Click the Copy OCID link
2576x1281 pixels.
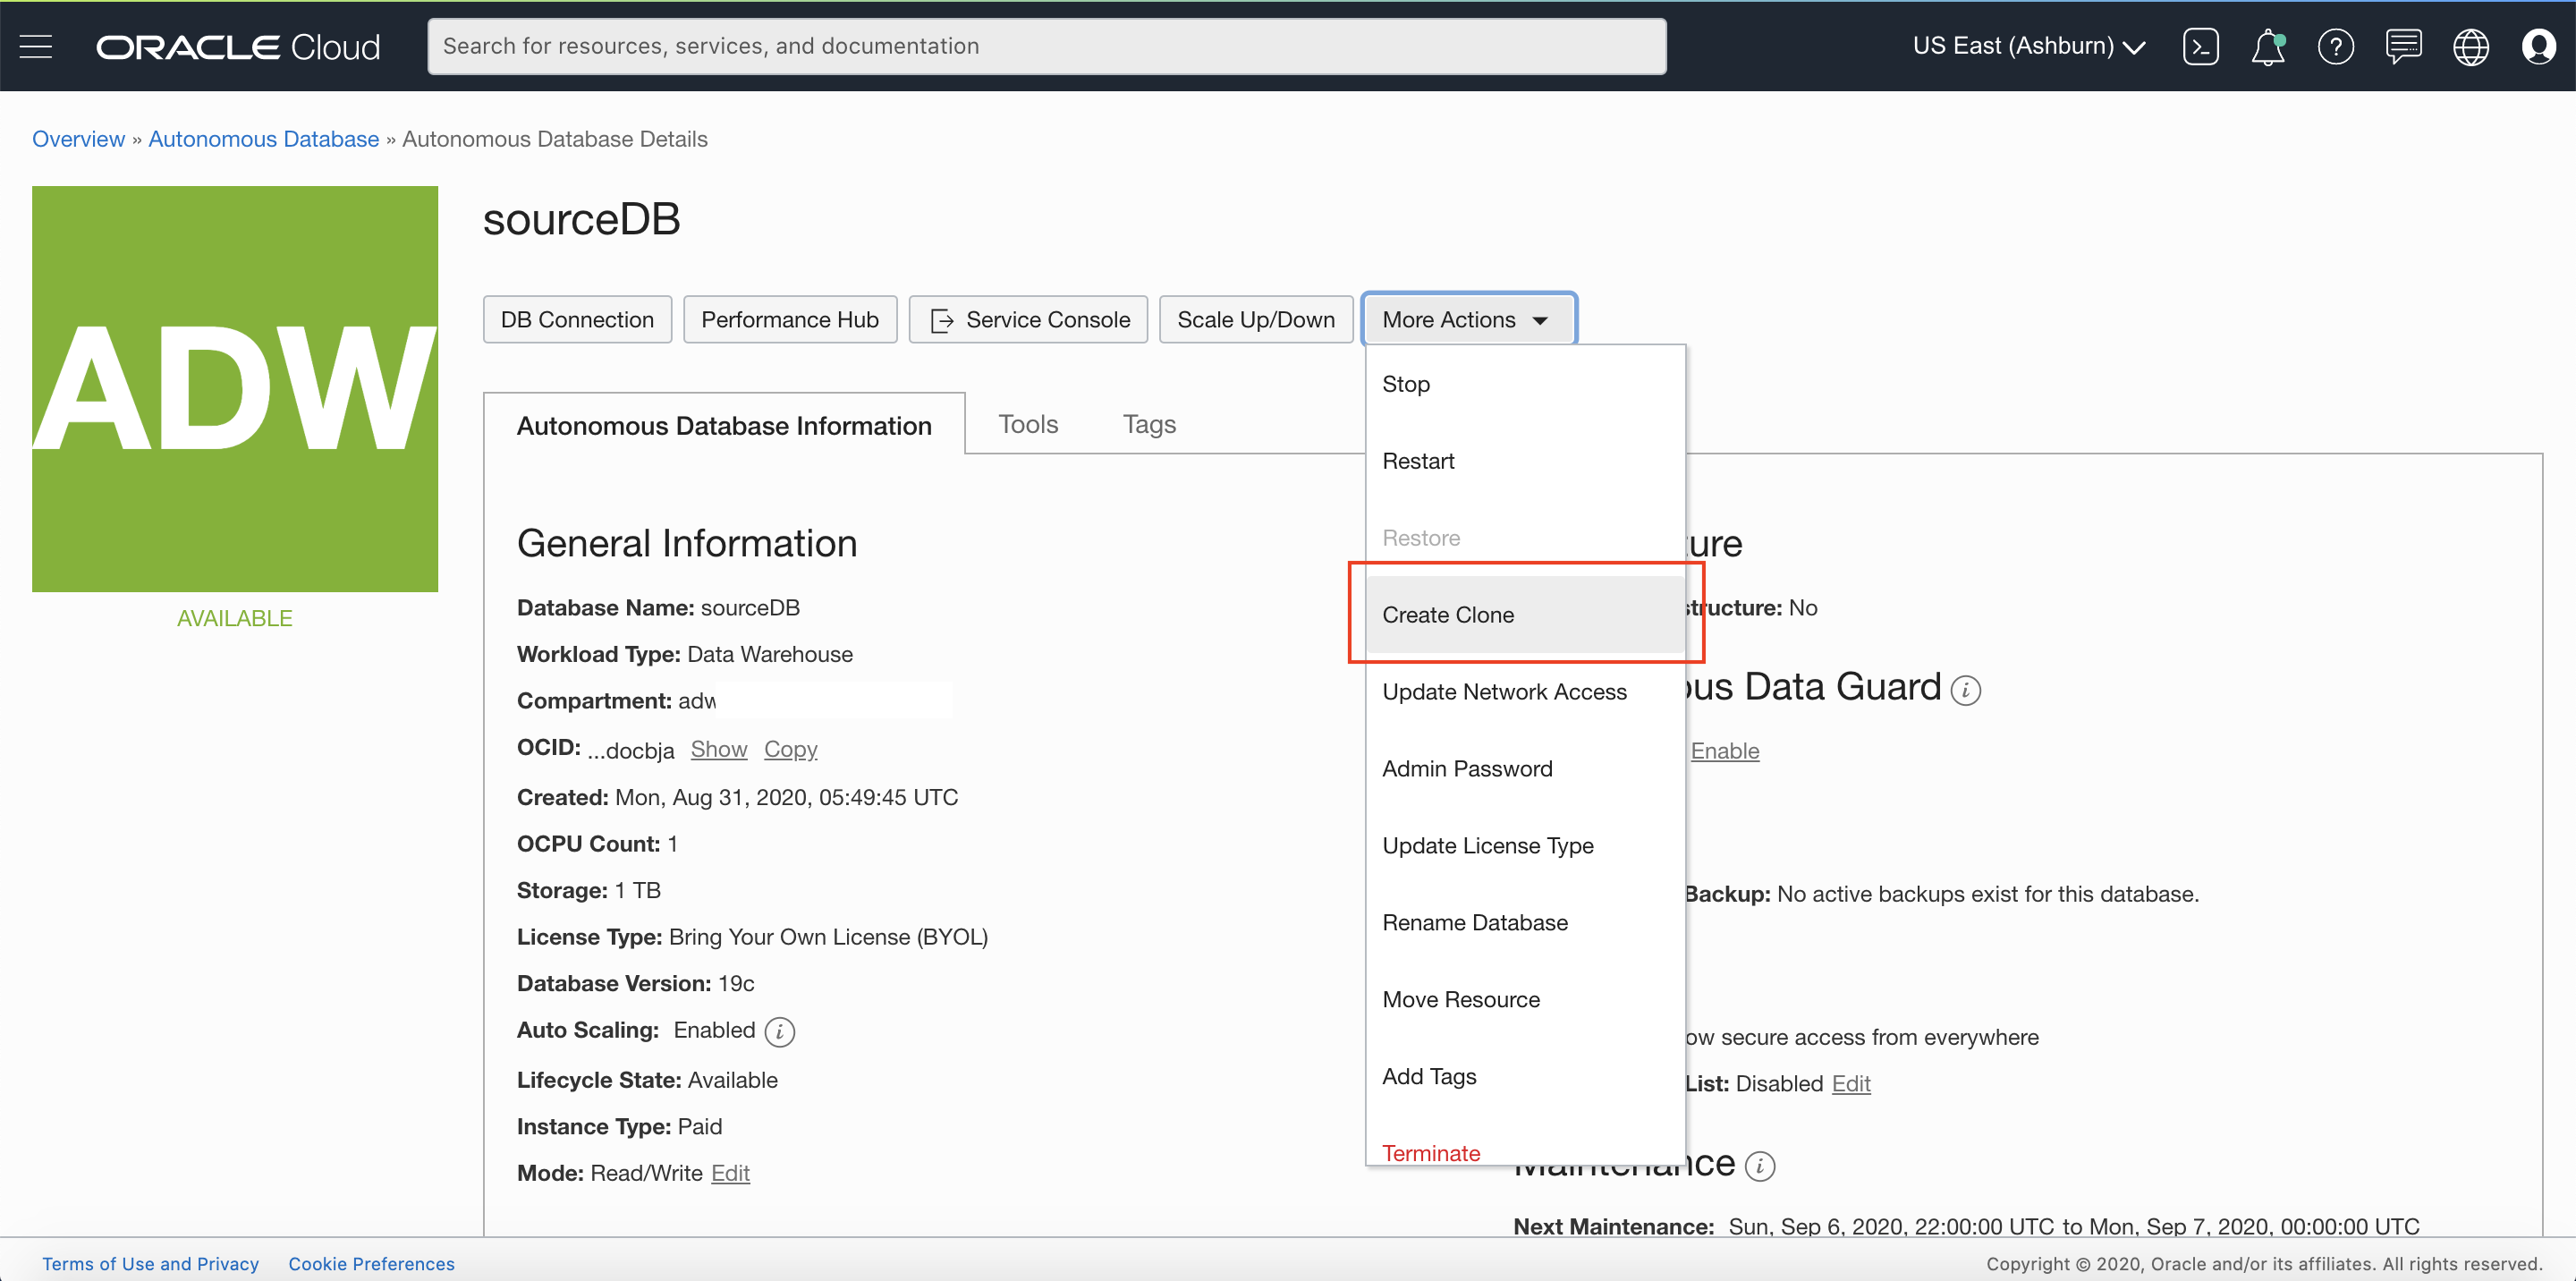tap(790, 749)
